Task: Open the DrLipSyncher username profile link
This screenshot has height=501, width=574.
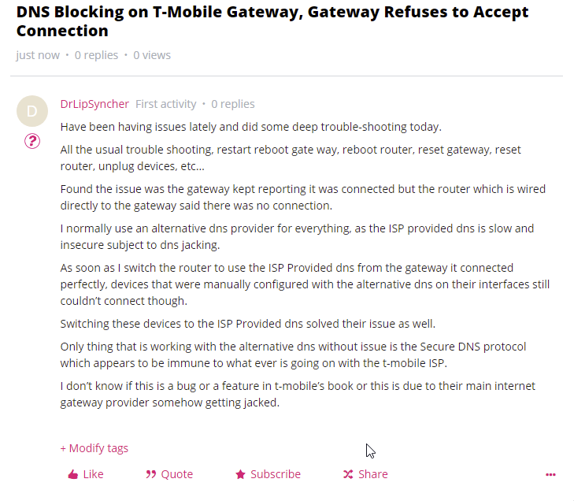Action: coord(94,104)
